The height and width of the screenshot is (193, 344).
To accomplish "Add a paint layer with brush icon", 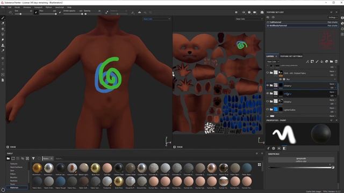I will 317,62.
